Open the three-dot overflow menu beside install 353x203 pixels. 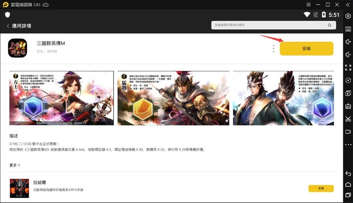click(274, 48)
